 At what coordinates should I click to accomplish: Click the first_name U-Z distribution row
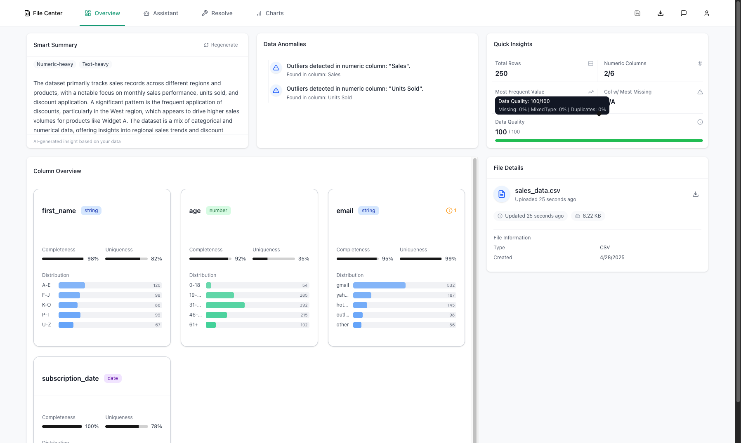(x=102, y=325)
